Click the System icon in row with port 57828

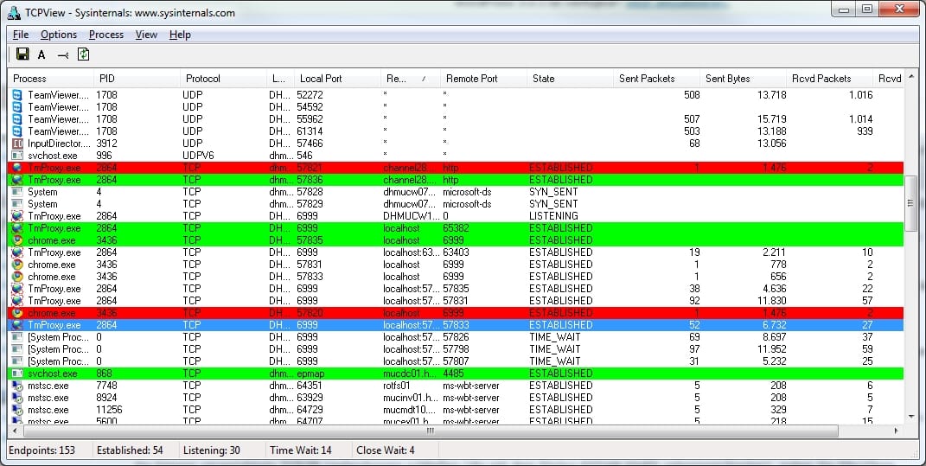[17, 192]
